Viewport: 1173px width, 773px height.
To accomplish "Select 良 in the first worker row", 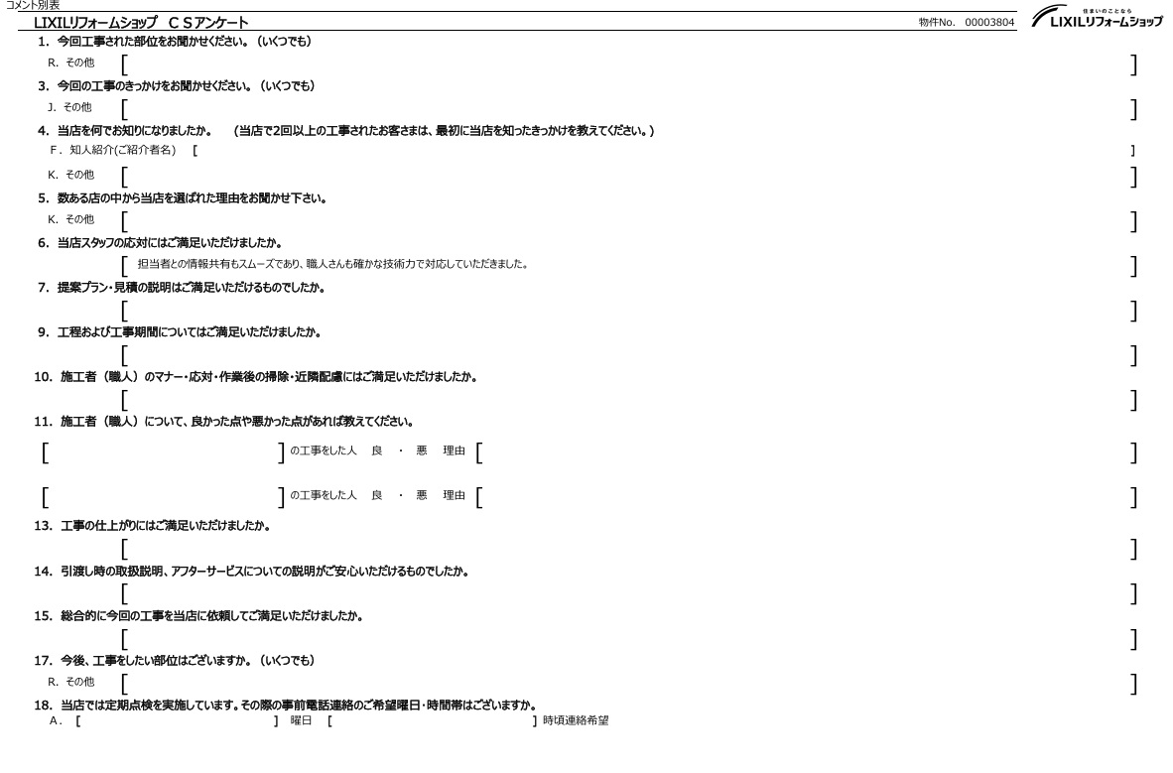I will coord(377,452).
